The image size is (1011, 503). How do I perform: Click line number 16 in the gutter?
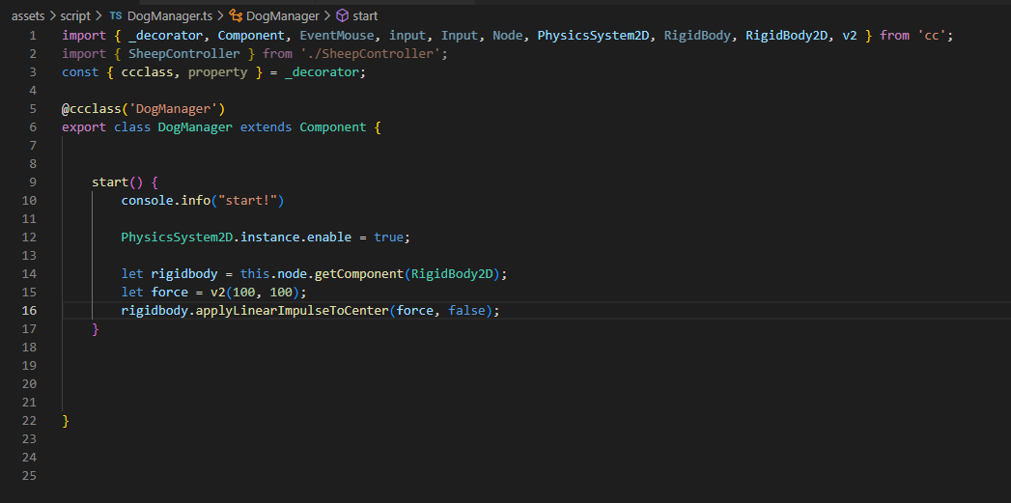(30, 310)
